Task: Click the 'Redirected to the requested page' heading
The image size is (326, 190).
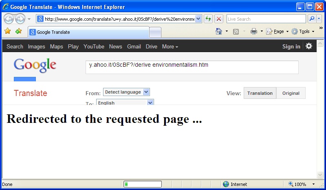Action: tap(104, 119)
